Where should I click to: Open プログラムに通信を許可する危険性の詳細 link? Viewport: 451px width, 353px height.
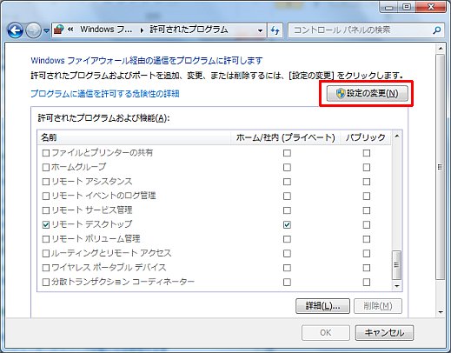pyautogui.click(x=105, y=94)
